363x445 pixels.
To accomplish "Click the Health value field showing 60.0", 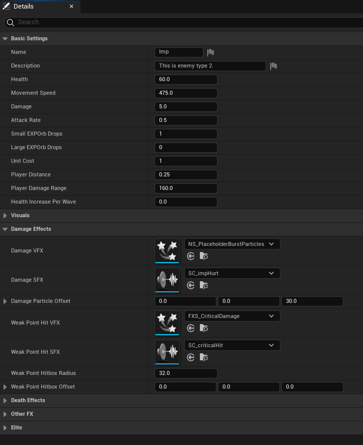I will tap(186, 80).
